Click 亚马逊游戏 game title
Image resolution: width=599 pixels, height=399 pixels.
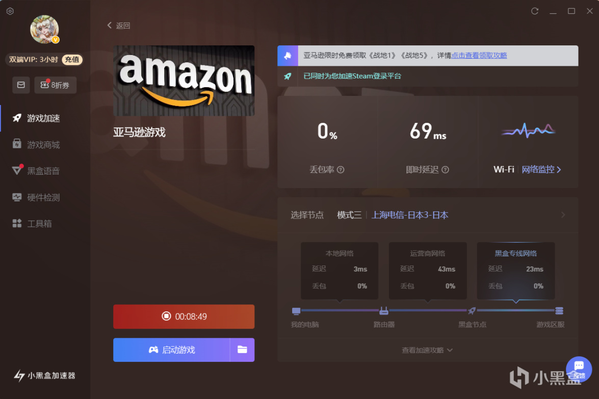coord(140,132)
